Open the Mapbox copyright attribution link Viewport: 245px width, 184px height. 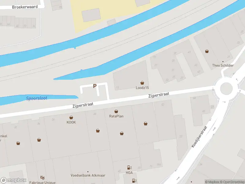(x=213, y=182)
